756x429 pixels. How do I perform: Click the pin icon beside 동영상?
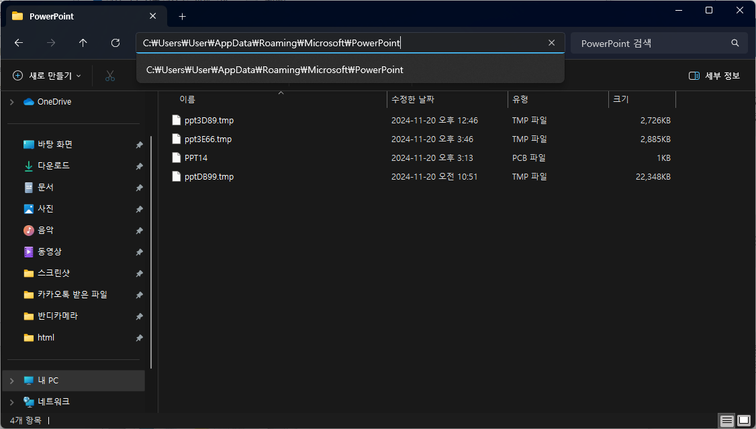[x=140, y=252]
